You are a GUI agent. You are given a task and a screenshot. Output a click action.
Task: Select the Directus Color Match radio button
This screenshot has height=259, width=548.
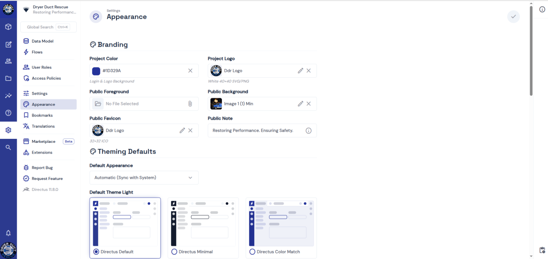coord(252,252)
